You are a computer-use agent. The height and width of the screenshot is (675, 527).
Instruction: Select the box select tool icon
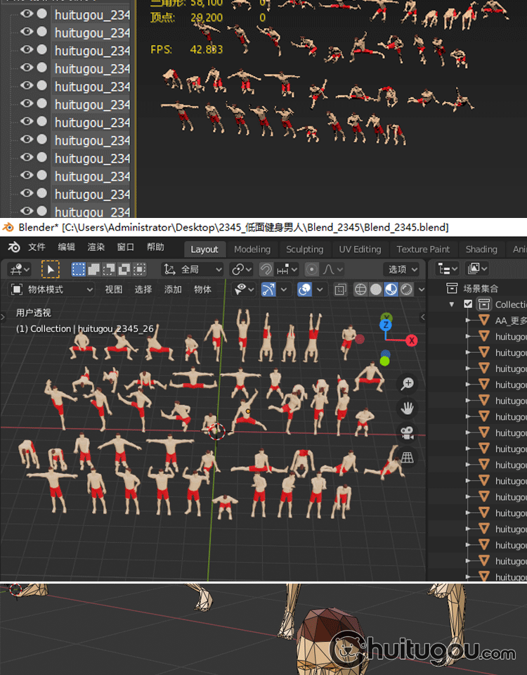(x=51, y=269)
